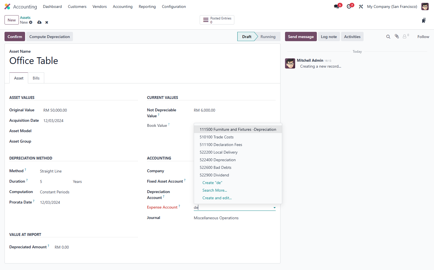Click the New record button
The height and width of the screenshot is (270, 434).
click(x=12, y=20)
